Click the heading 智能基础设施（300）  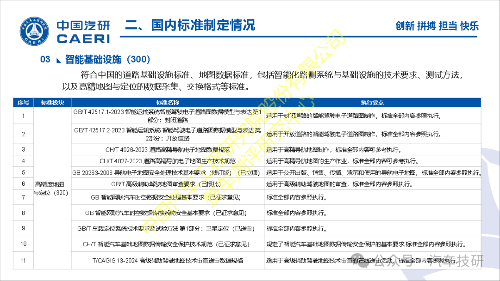(107, 59)
